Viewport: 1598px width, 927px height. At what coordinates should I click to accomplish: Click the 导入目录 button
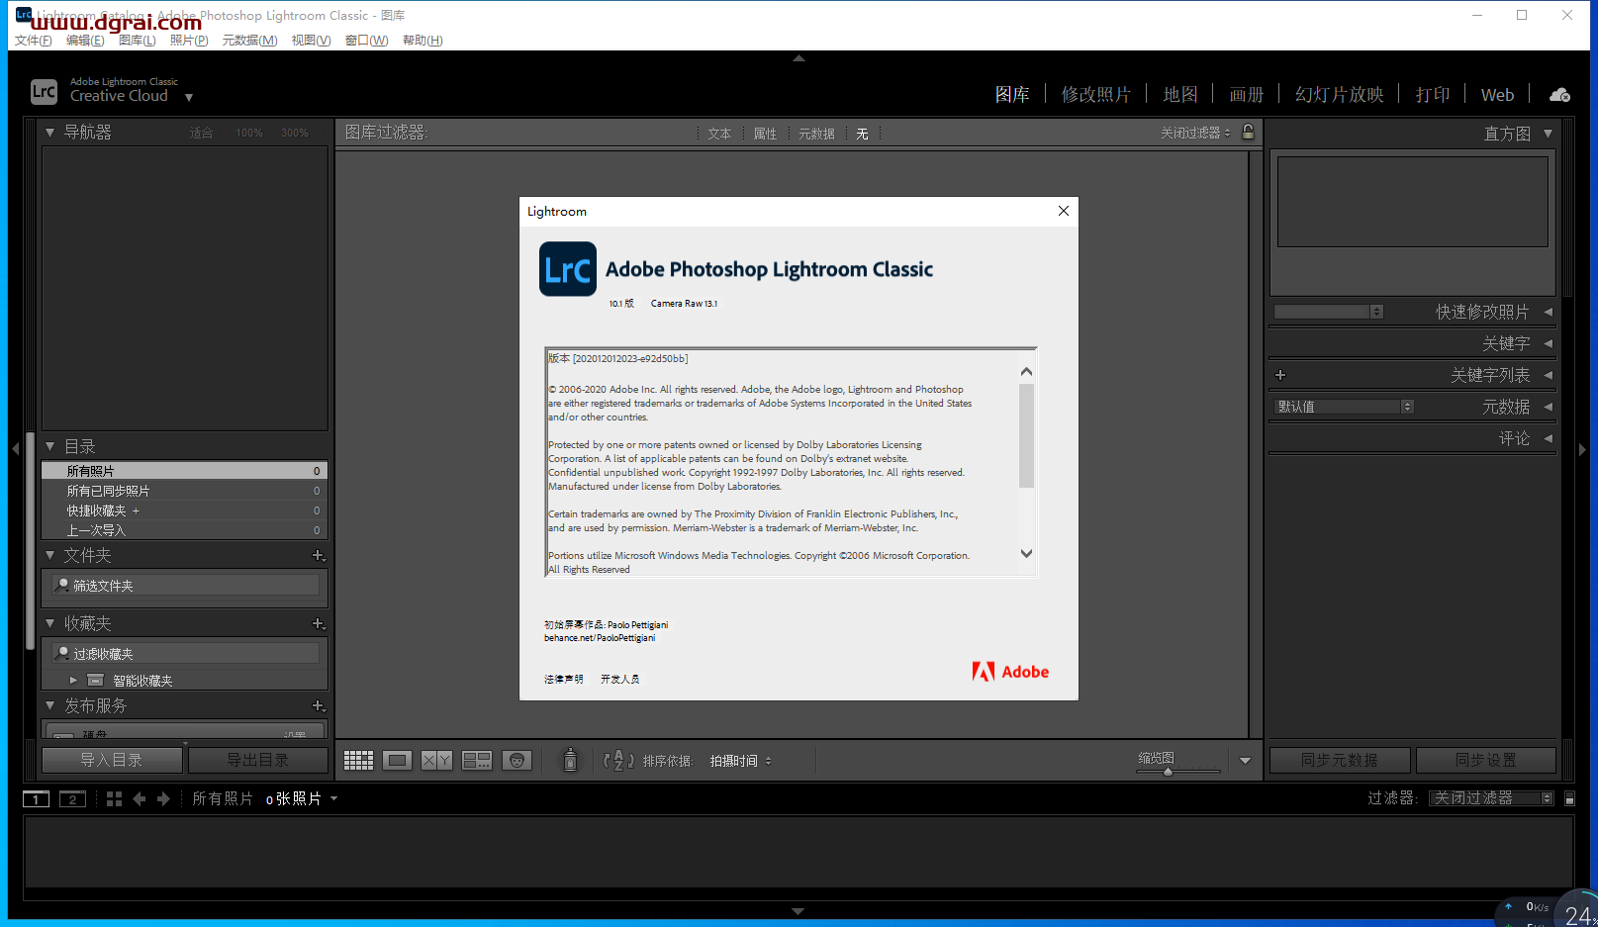[x=112, y=760]
